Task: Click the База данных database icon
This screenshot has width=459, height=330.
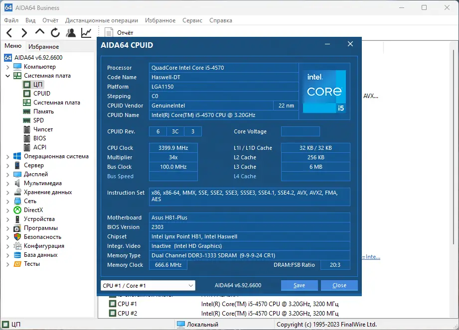Action: (17, 255)
